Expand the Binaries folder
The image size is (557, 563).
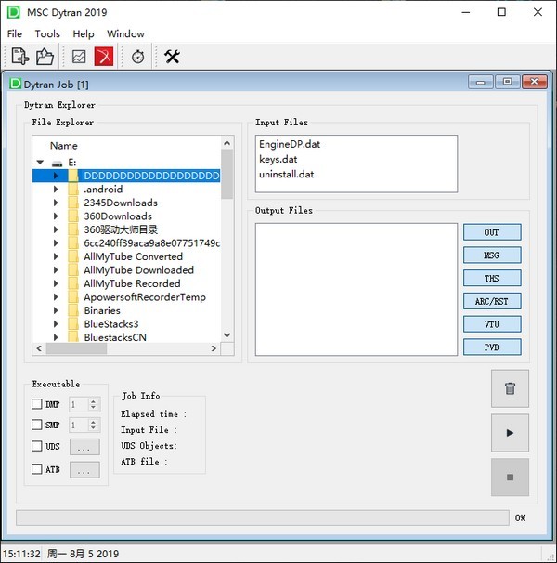click(x=56, y=310)
